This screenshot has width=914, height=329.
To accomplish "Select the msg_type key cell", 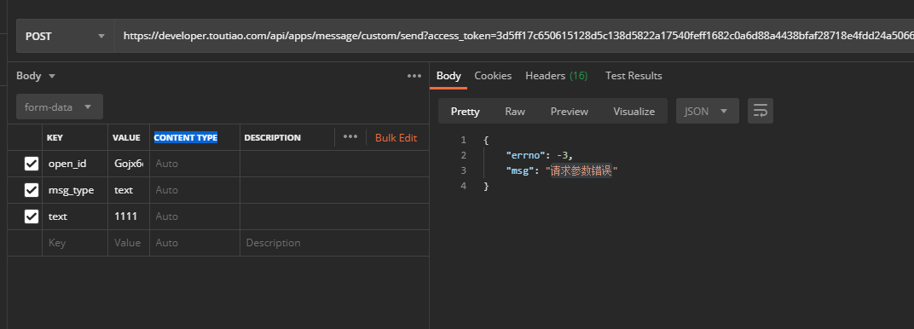I will click(x=75, y=190).
